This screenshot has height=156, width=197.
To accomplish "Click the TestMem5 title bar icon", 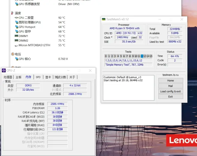I will pyautogui.click(x=104, y=19).
